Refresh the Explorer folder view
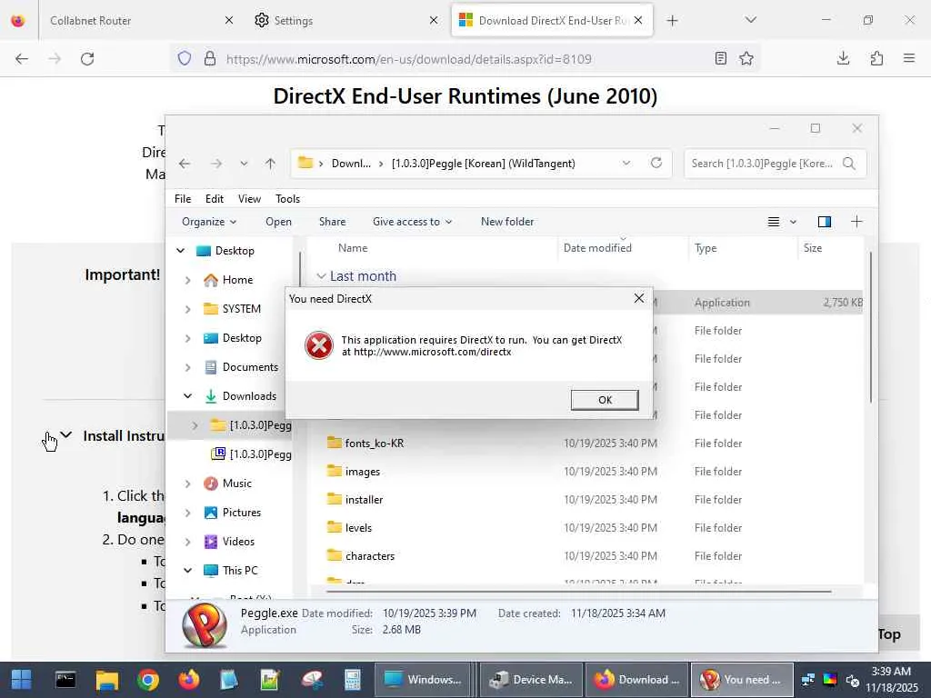 coord(656,163)
